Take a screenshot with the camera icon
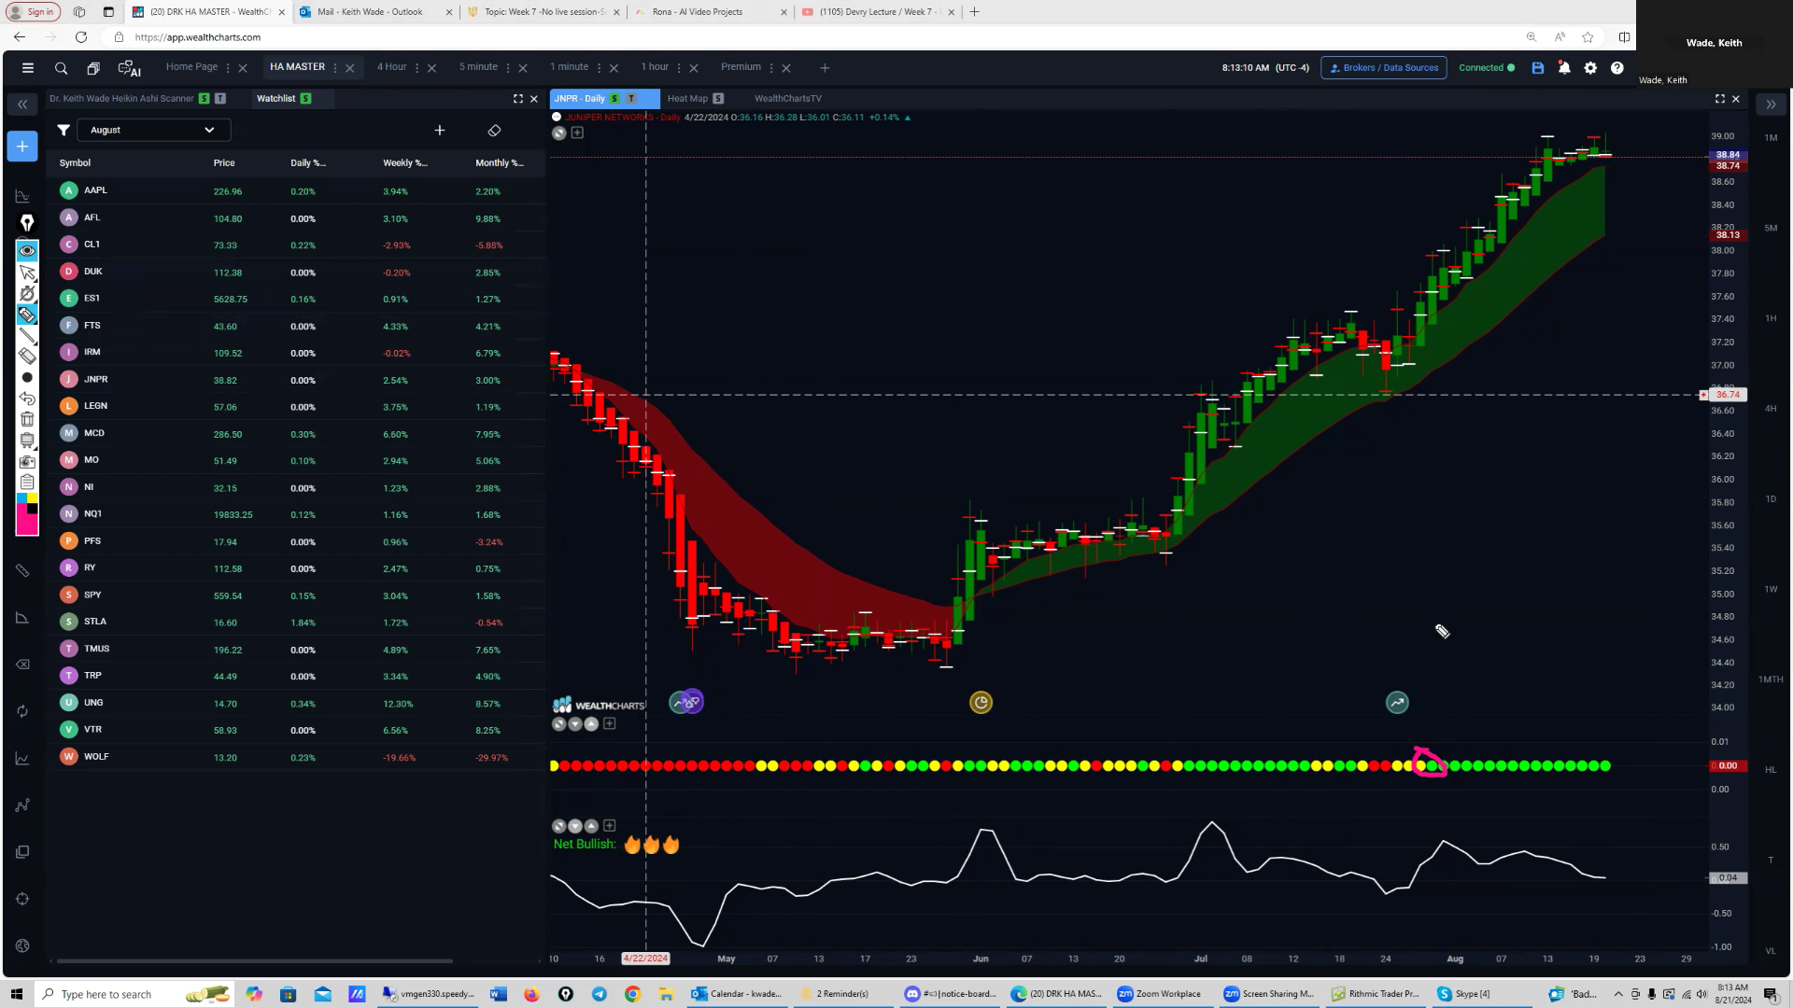 (27, 462)
